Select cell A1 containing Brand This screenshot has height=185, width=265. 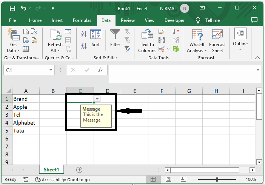26,99
